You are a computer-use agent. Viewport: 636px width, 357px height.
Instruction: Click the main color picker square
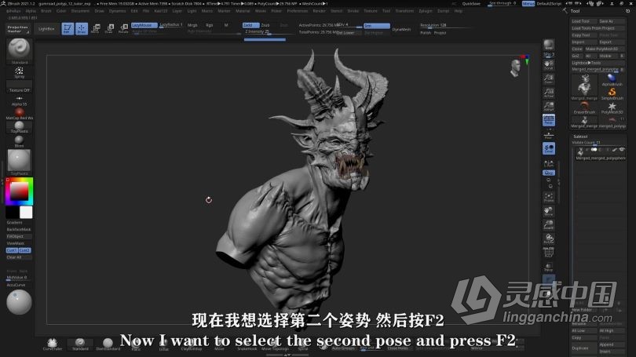pos(19,191)
